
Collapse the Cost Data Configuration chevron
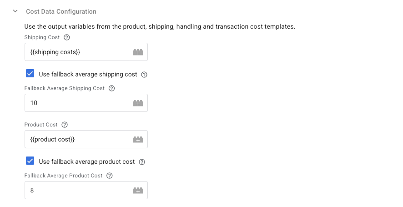coord(15,11)
